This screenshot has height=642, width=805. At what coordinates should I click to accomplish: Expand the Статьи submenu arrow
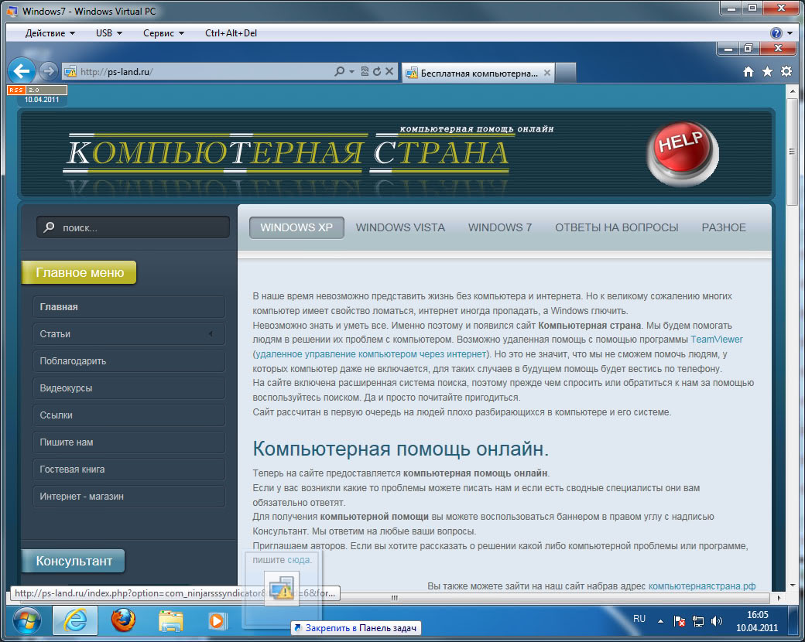click(211, 334)
